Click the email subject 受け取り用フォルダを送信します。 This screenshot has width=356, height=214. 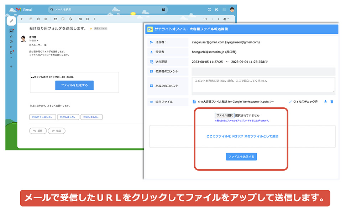pos(58,28)
